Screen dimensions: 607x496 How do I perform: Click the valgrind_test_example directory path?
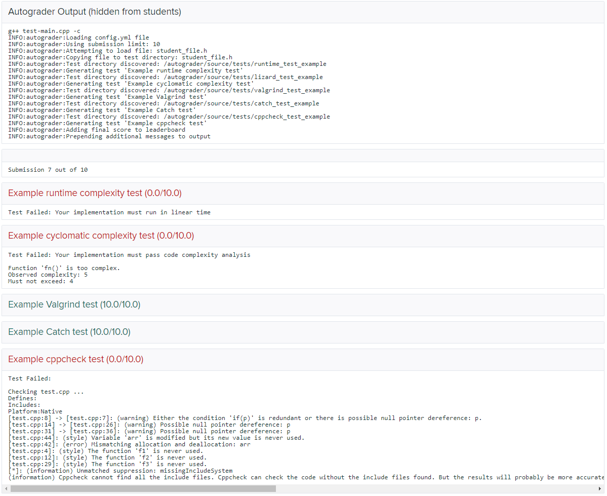(x=169, y=90)
